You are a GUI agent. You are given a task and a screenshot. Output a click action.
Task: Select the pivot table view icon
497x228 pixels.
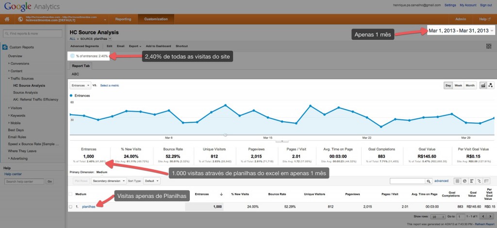[x=486, y=181]
